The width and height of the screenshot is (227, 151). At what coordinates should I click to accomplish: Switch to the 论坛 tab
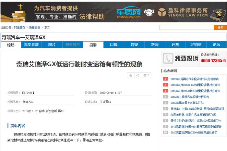(x=216, y=44)
